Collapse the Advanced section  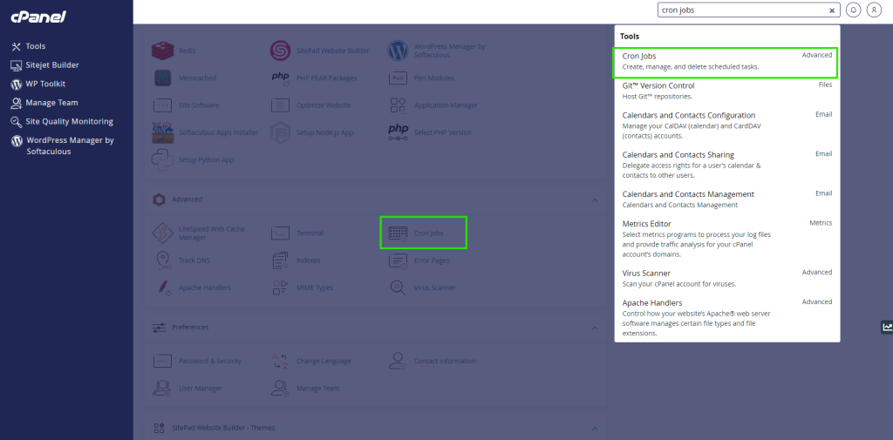pos(595,200)
